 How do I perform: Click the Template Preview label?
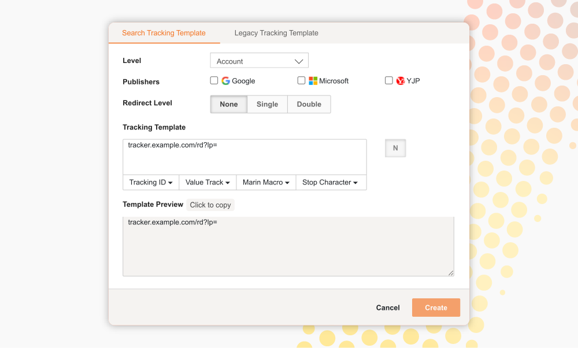click(x=153, y=204)
